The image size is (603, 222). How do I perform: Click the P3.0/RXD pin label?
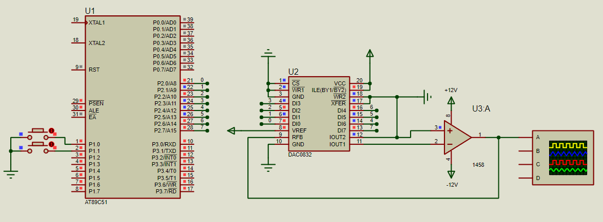point(164,144)
